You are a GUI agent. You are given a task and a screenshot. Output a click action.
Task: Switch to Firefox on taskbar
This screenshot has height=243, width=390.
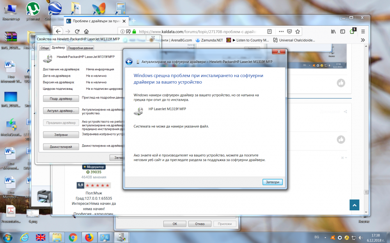(89, 238)
